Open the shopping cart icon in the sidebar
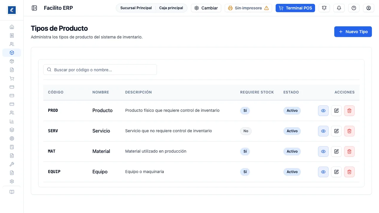379x213 pixels. pyautogui.click(x=12, y=78)
